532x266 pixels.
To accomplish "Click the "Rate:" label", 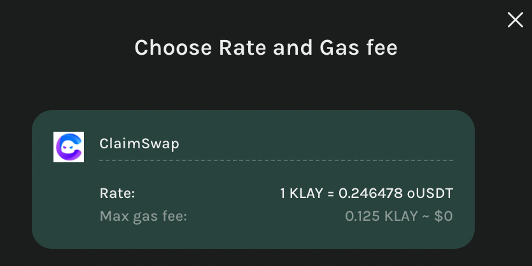I will pyautogui.click(x=117, y=193).
